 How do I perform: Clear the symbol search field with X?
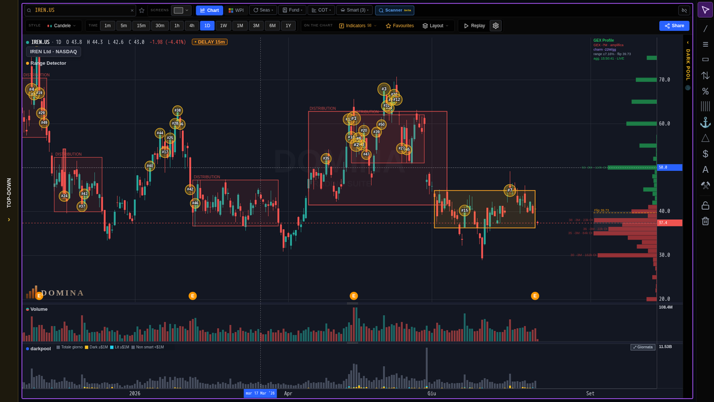tap(132, 10)
